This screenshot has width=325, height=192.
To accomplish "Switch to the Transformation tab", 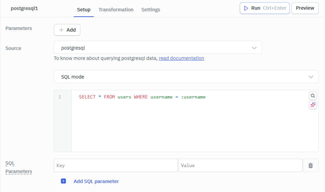I will click(x=116, y=10).
